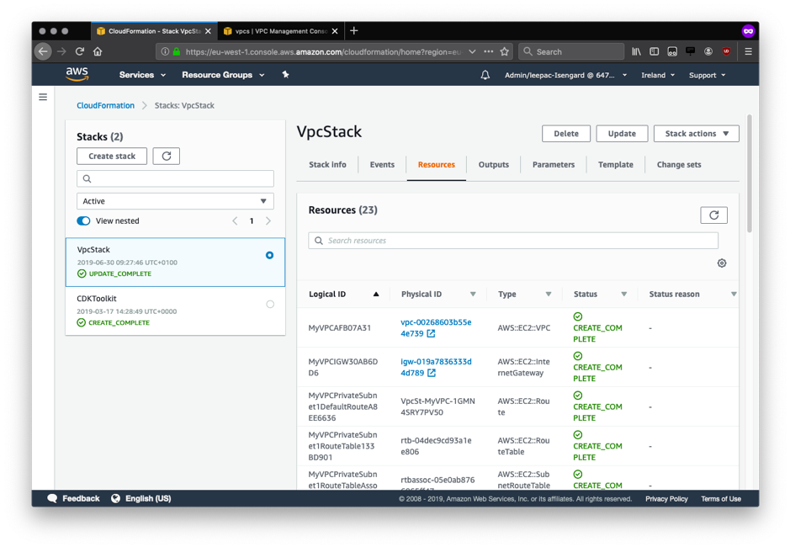The image size is (790, 547).
Task: Open the Resource Groups menu
Action: coord(223,75)
